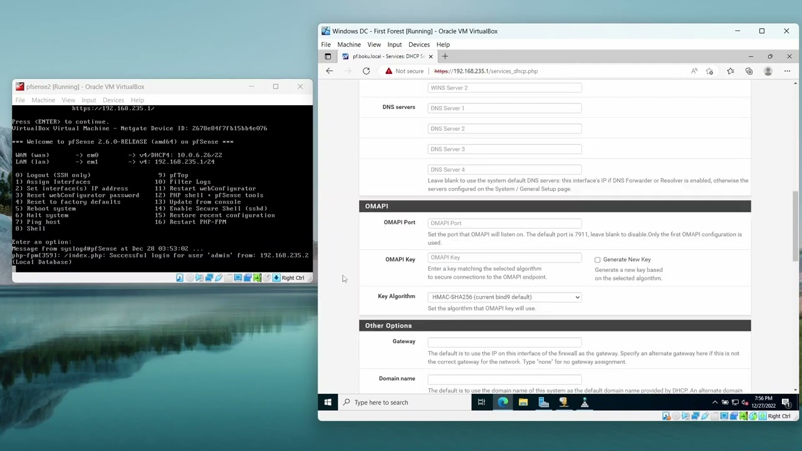Click the network indicator in pfsense2 status bar

[209, 277]
